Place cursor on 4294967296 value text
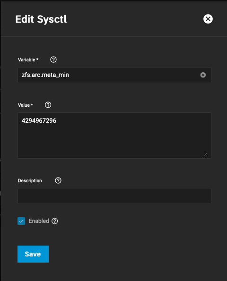 pos(39,120)
